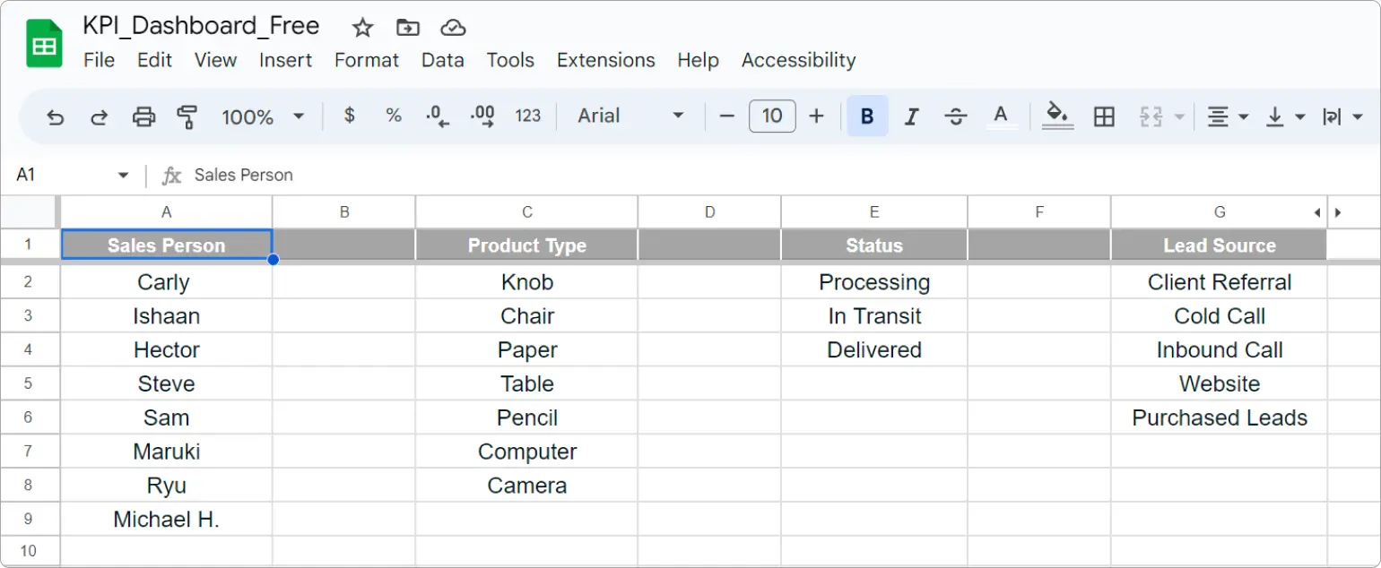Click the Merge cells control
Viewport: 1381px width, 568px height.
click(1152, 116)
